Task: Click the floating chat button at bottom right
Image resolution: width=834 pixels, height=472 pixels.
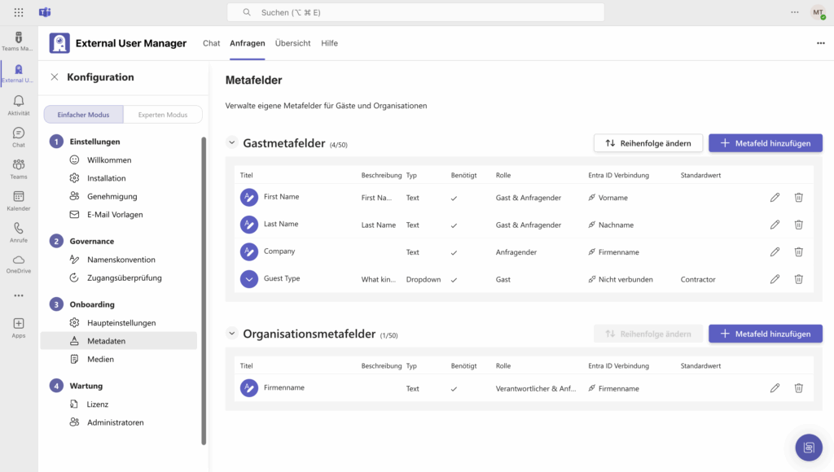Action: pos(808,447)
